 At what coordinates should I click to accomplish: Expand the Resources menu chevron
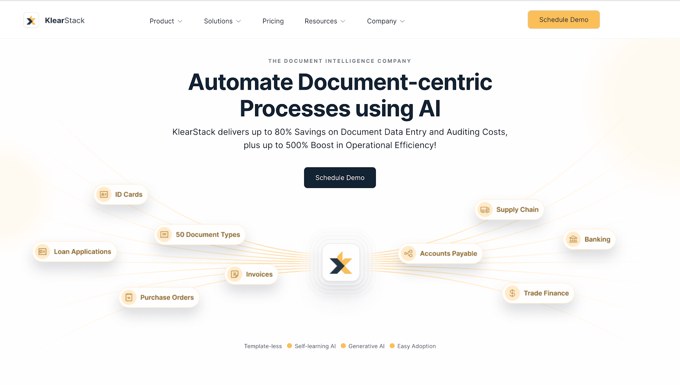(x=343, y=21)
